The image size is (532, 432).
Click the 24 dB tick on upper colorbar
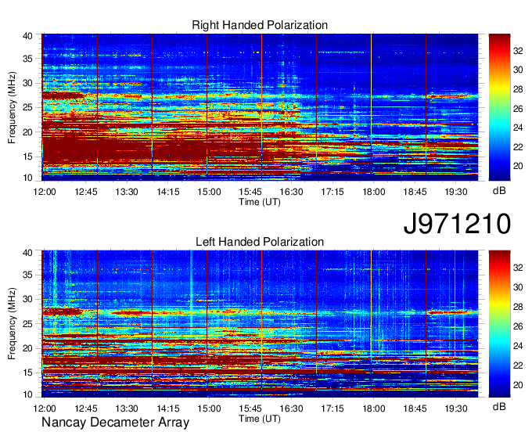[518, 128]
